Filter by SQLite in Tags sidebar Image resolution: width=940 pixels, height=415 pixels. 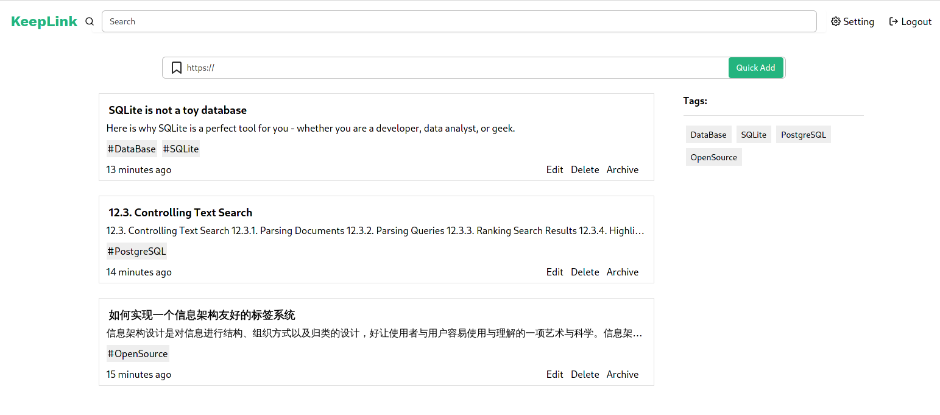754,135
